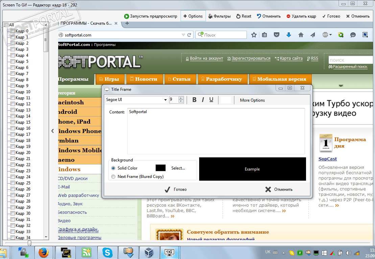Open the Игры tab on SoftPortal

click(x=109, y=79)
